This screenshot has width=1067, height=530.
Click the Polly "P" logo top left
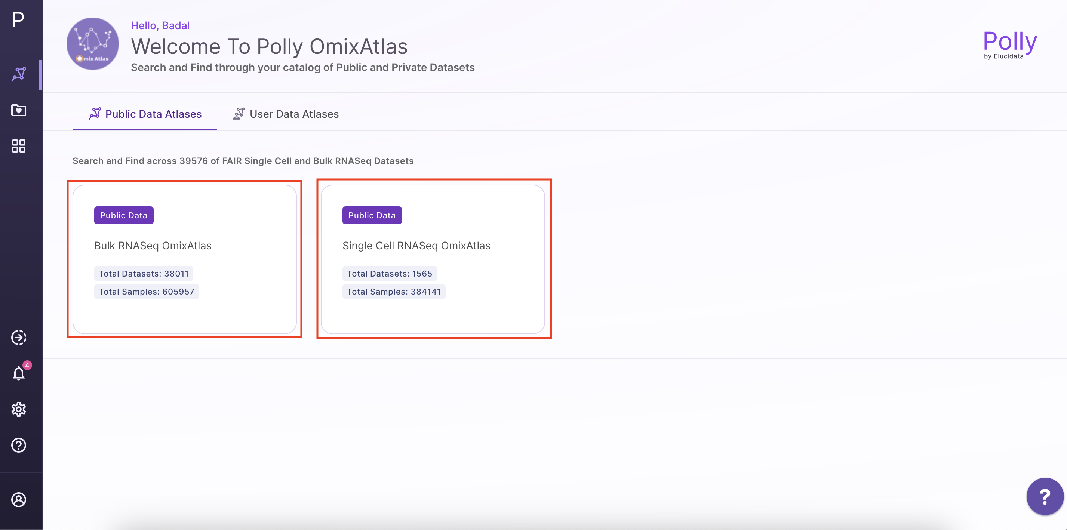(18, 19)
